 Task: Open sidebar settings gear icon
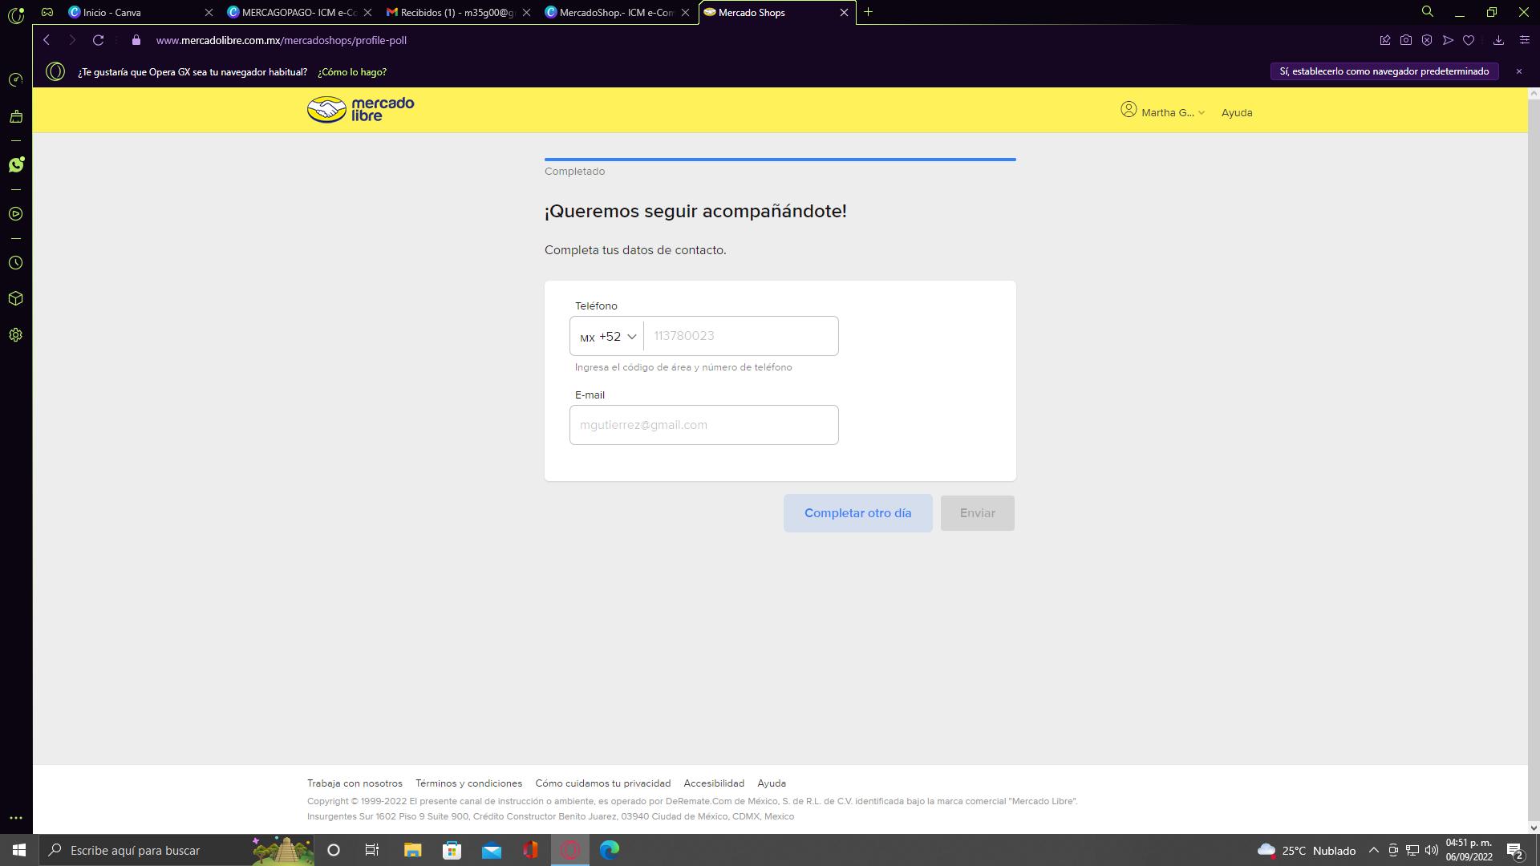pyautogui.click(x=16, y=335)
